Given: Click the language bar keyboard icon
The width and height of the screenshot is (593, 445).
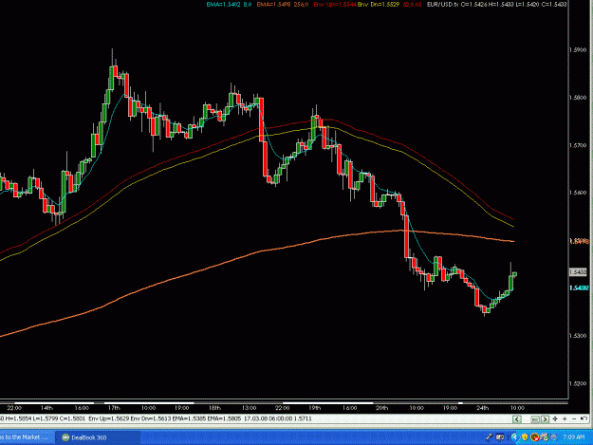Looking at the screenshot, I should (x=500, y=437).
